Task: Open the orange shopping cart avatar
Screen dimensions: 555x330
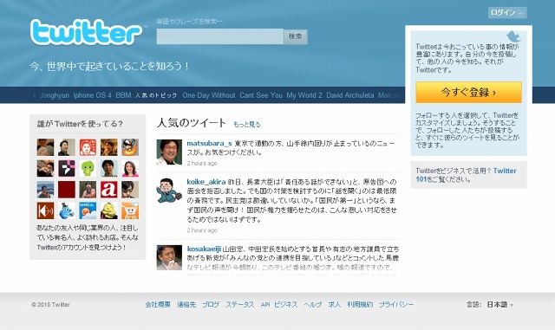Action: (130, 210)
